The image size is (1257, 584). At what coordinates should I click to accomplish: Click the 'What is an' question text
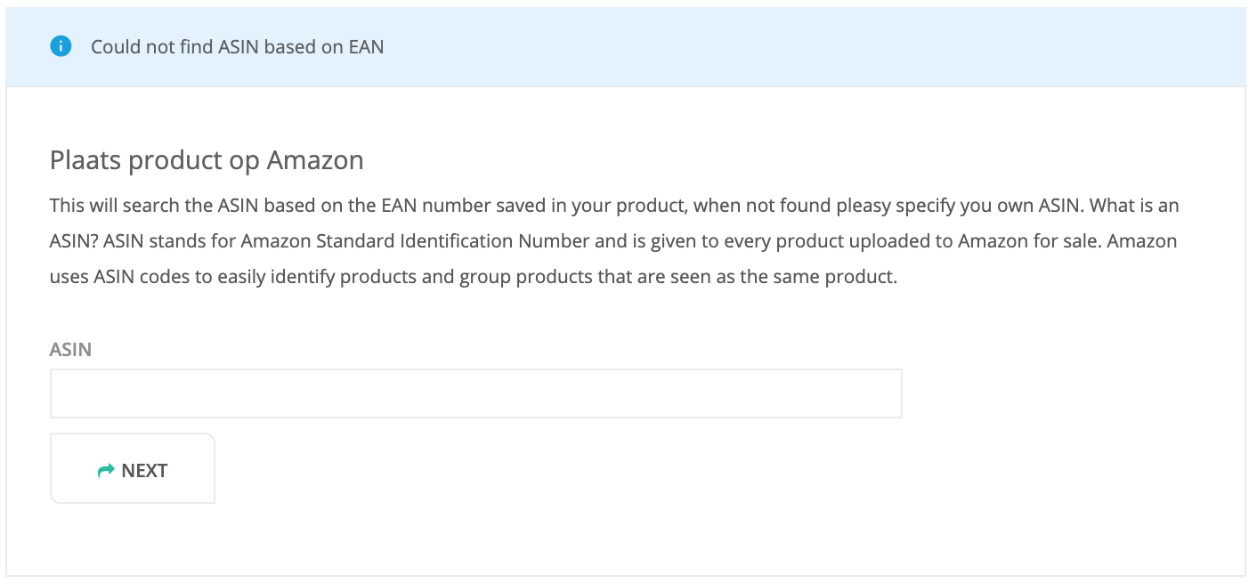coord(1134,206)
